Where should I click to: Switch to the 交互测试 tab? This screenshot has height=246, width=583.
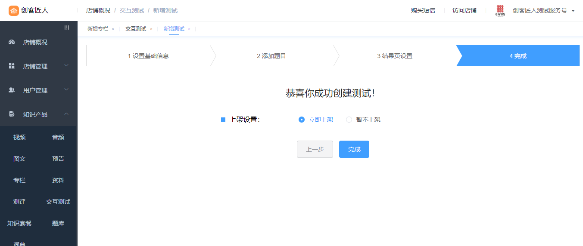(x=136, y=29)
